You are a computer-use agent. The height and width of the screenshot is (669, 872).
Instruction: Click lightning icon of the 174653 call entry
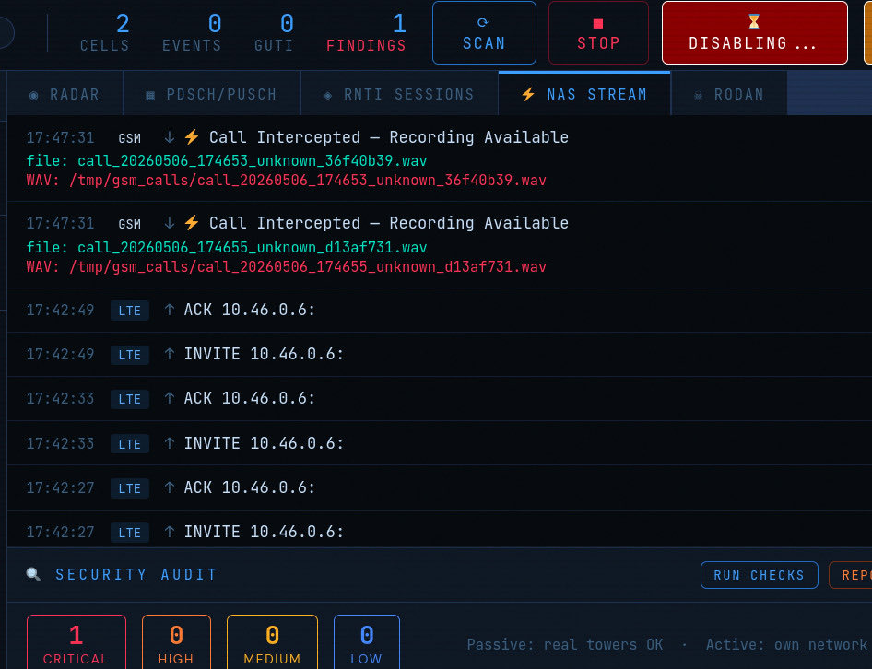pos(192,136)
